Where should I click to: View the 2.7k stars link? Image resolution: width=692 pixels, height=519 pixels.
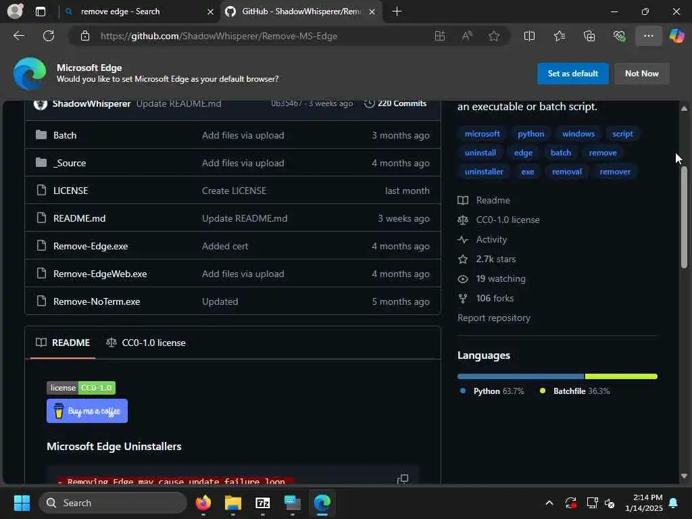(x=487, y=259)
